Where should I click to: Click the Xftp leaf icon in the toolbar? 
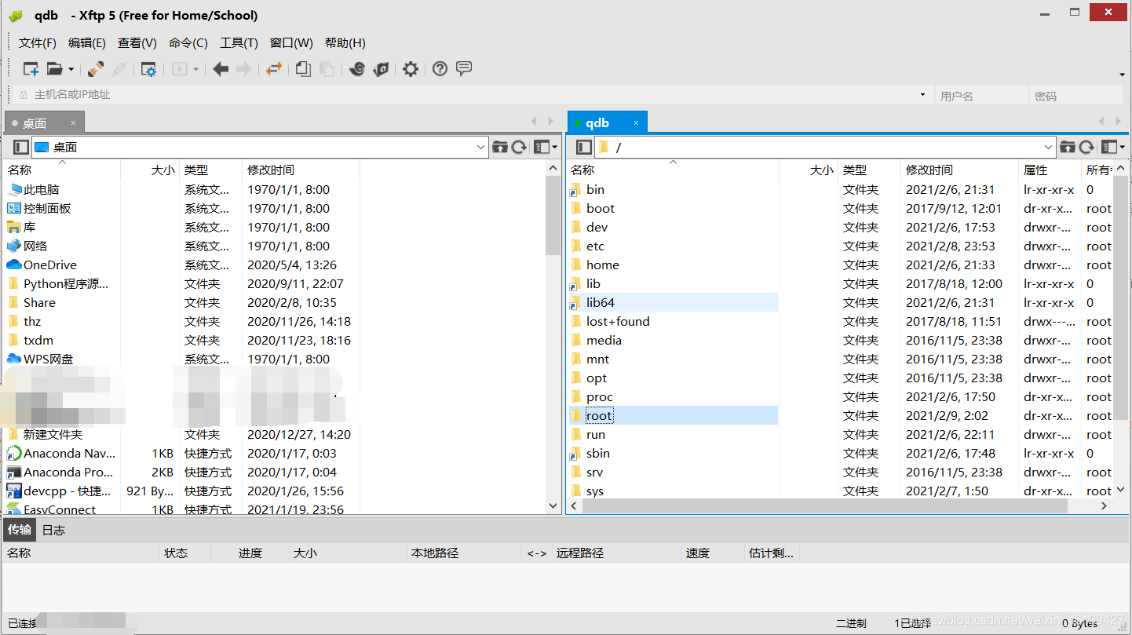coord(381,69)
